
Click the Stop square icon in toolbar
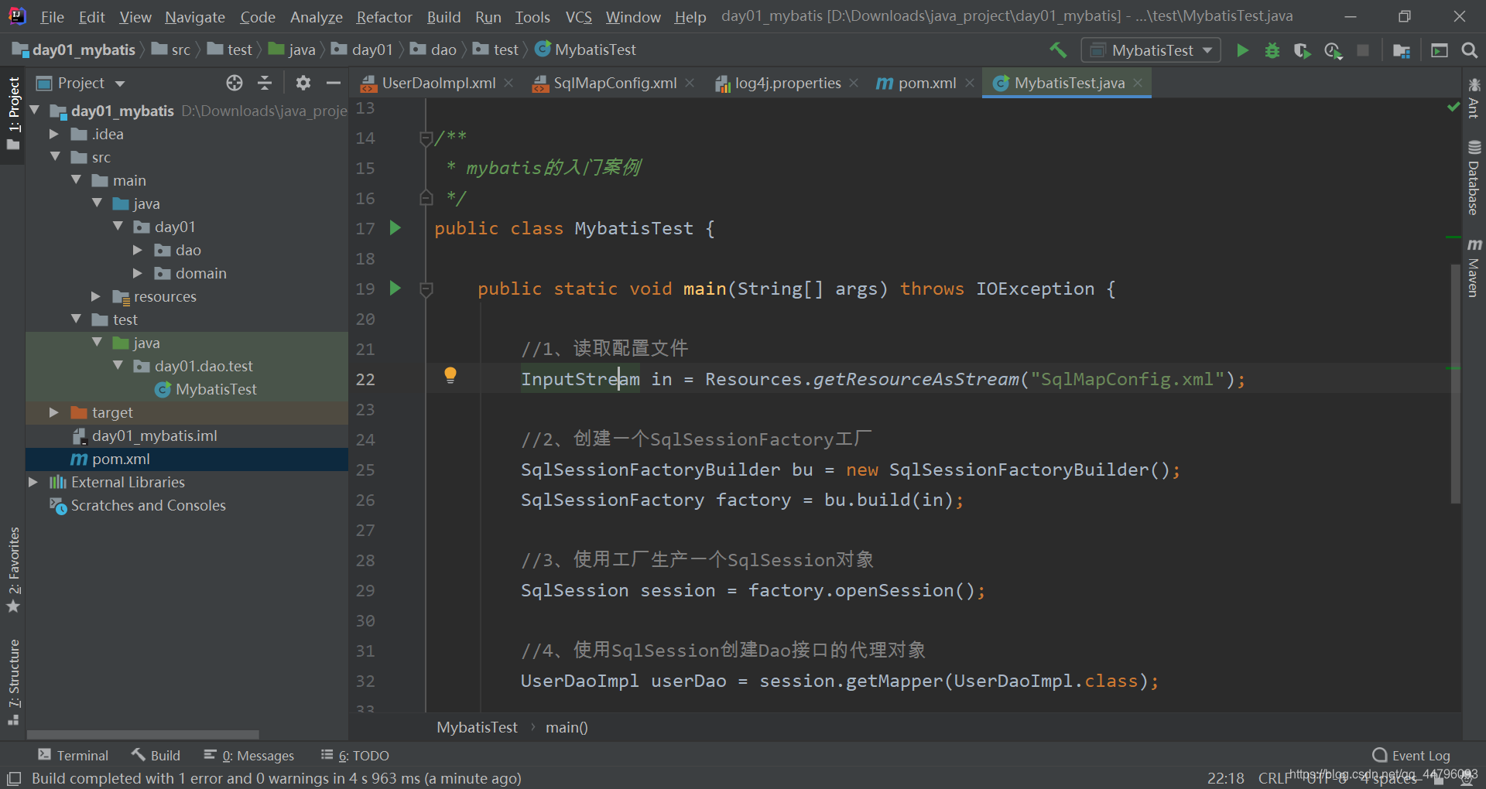click(x=1363, y=50)
